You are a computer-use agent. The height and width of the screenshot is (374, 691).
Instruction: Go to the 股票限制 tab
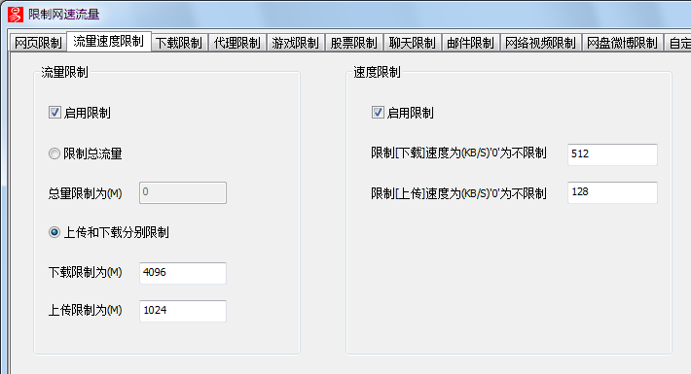click(x=354, y=43)
